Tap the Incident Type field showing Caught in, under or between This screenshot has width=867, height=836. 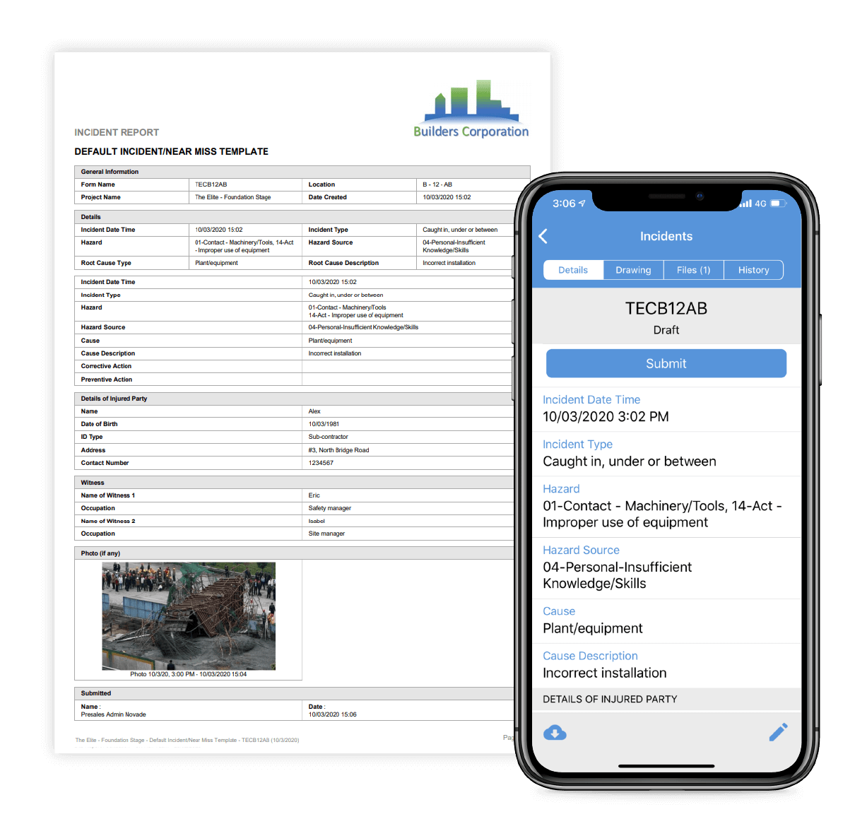[630, 461]
